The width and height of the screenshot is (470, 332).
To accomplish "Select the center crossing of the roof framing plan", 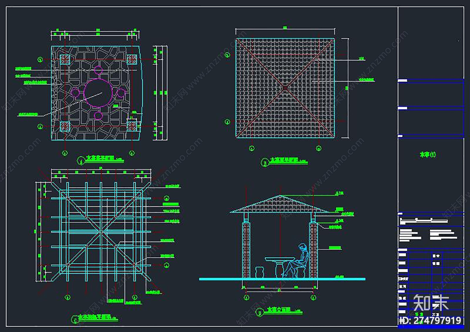I will 101,232.
